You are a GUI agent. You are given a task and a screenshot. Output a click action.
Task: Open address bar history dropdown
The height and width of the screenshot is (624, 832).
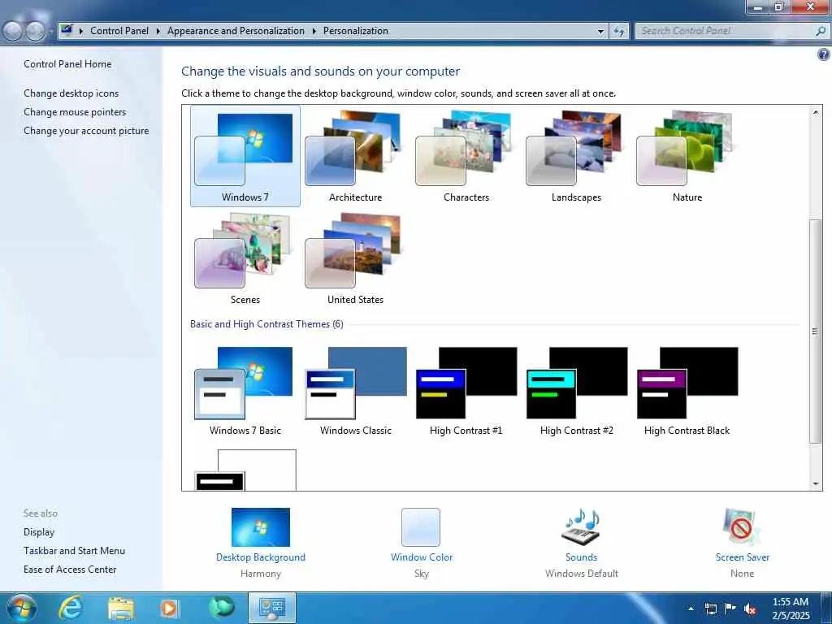coord(600,32)
